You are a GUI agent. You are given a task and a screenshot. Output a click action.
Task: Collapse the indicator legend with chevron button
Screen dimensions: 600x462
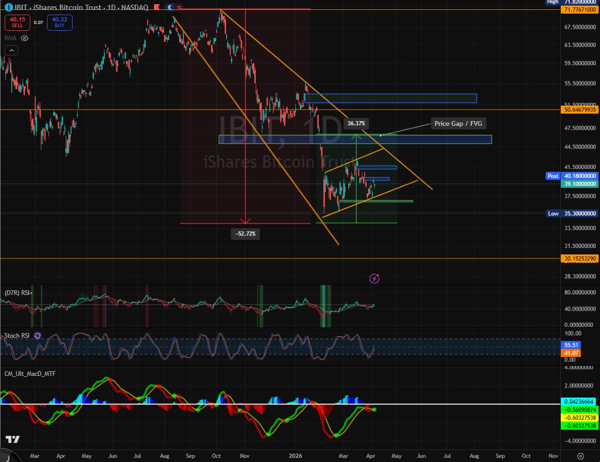pos(11,51)
